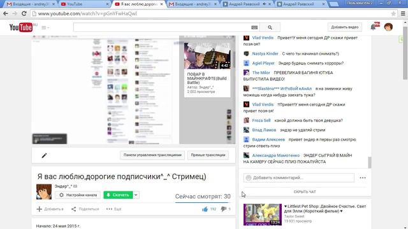Open Настройки канала settings button
The width and height of the screenshot is (408, 229).
(78, 195)
